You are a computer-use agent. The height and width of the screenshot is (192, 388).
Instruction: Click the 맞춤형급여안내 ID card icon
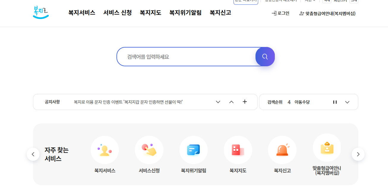point(327,148)
